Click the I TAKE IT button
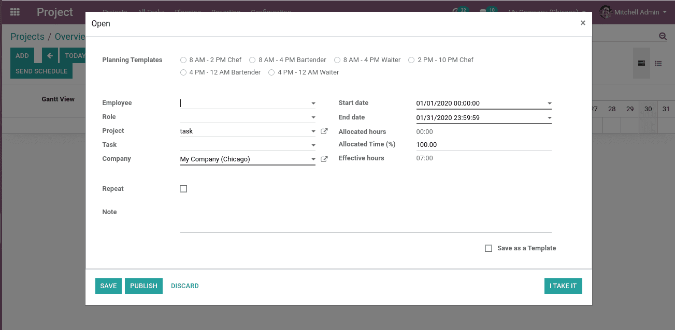The image size is (675, 330). [x=563, y=286]
